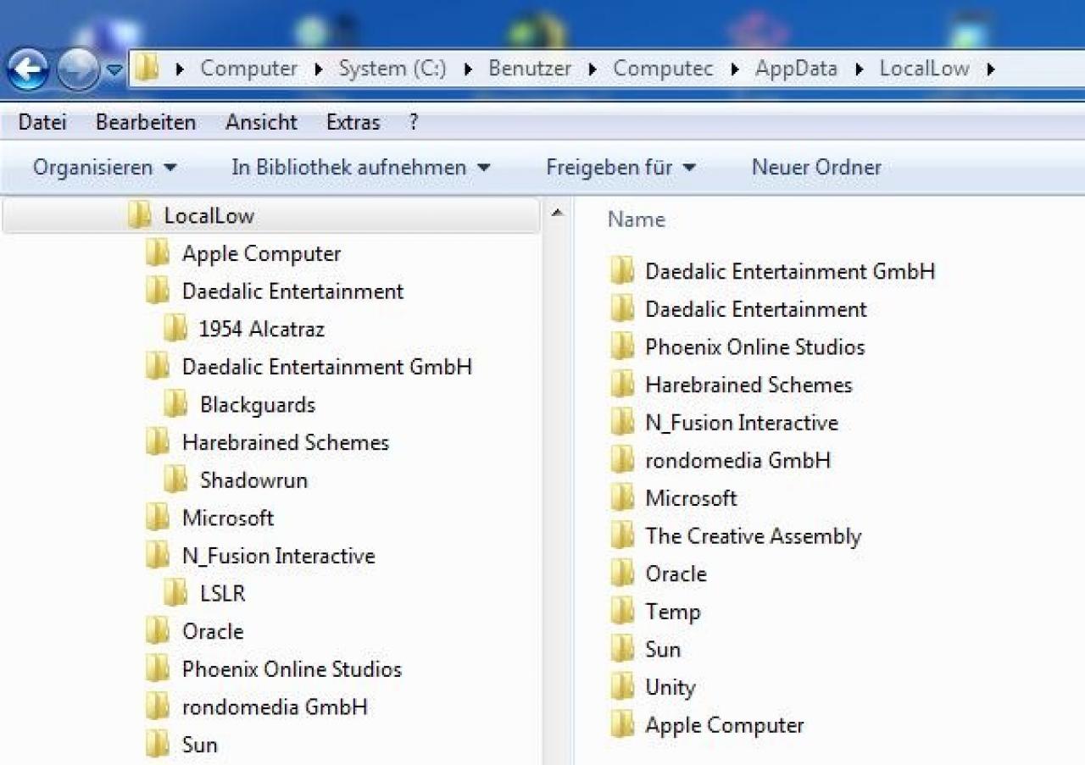Screen dimensions: 1085x765
Task: Select 'Temp' folder name text
Action: (x=673, y=612)
